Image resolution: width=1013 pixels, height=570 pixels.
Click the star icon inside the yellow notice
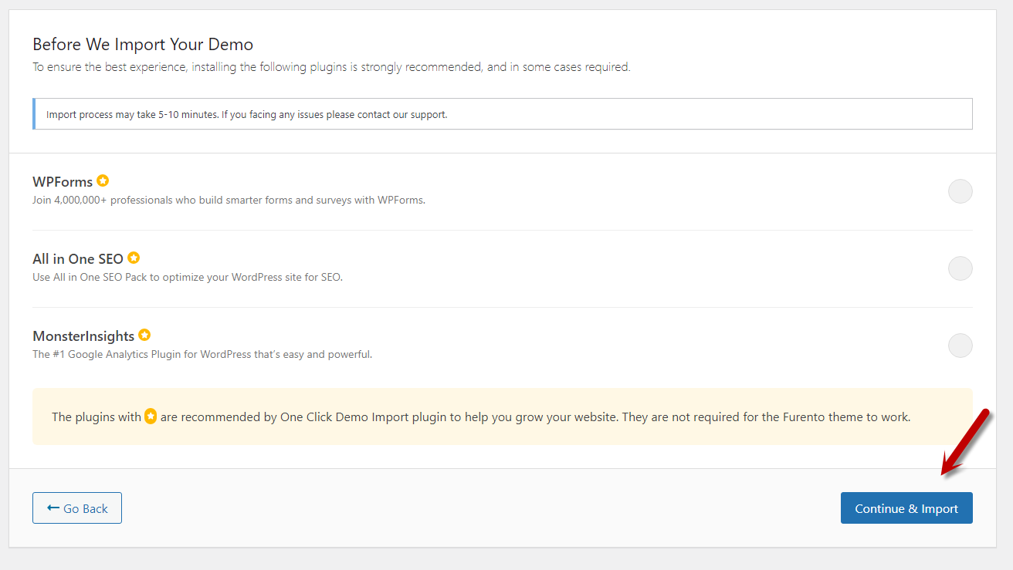click(151, 417)
